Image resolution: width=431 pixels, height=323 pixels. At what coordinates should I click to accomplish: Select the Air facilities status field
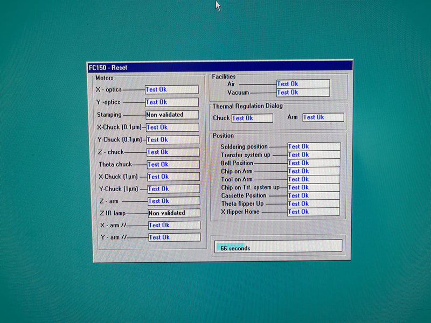click(302, 84)
